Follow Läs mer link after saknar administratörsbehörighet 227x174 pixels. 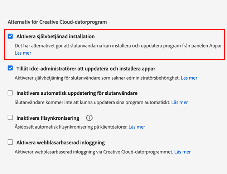coord(189,78)
